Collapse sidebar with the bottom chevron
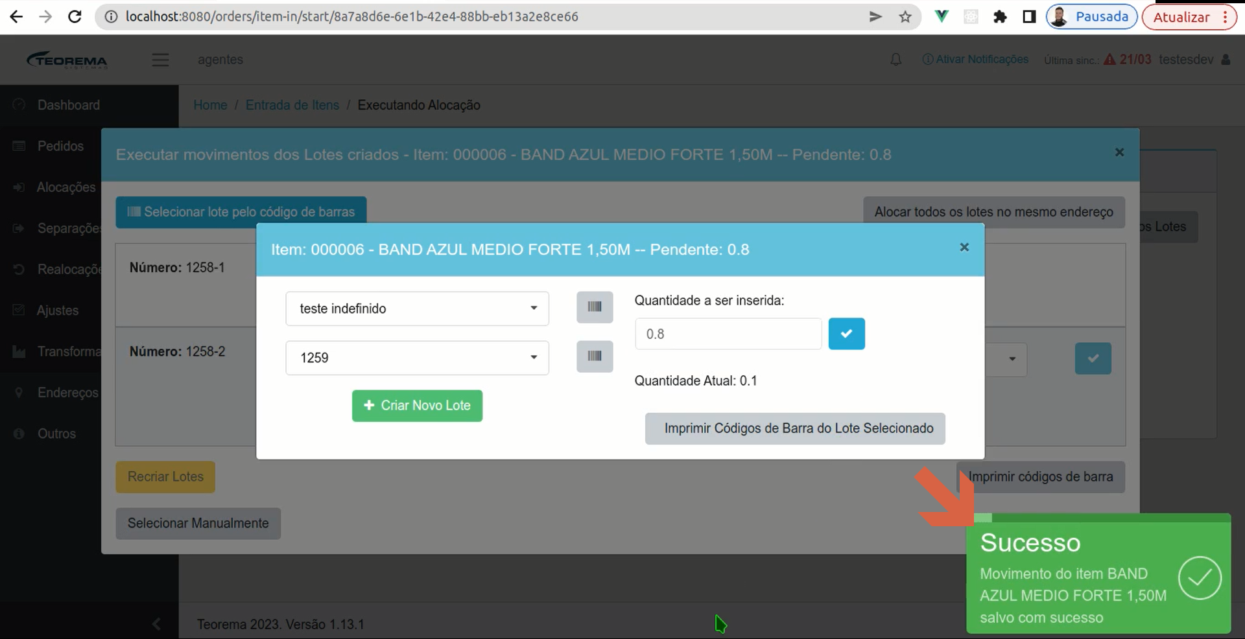1245x639 pixels. 156,624
